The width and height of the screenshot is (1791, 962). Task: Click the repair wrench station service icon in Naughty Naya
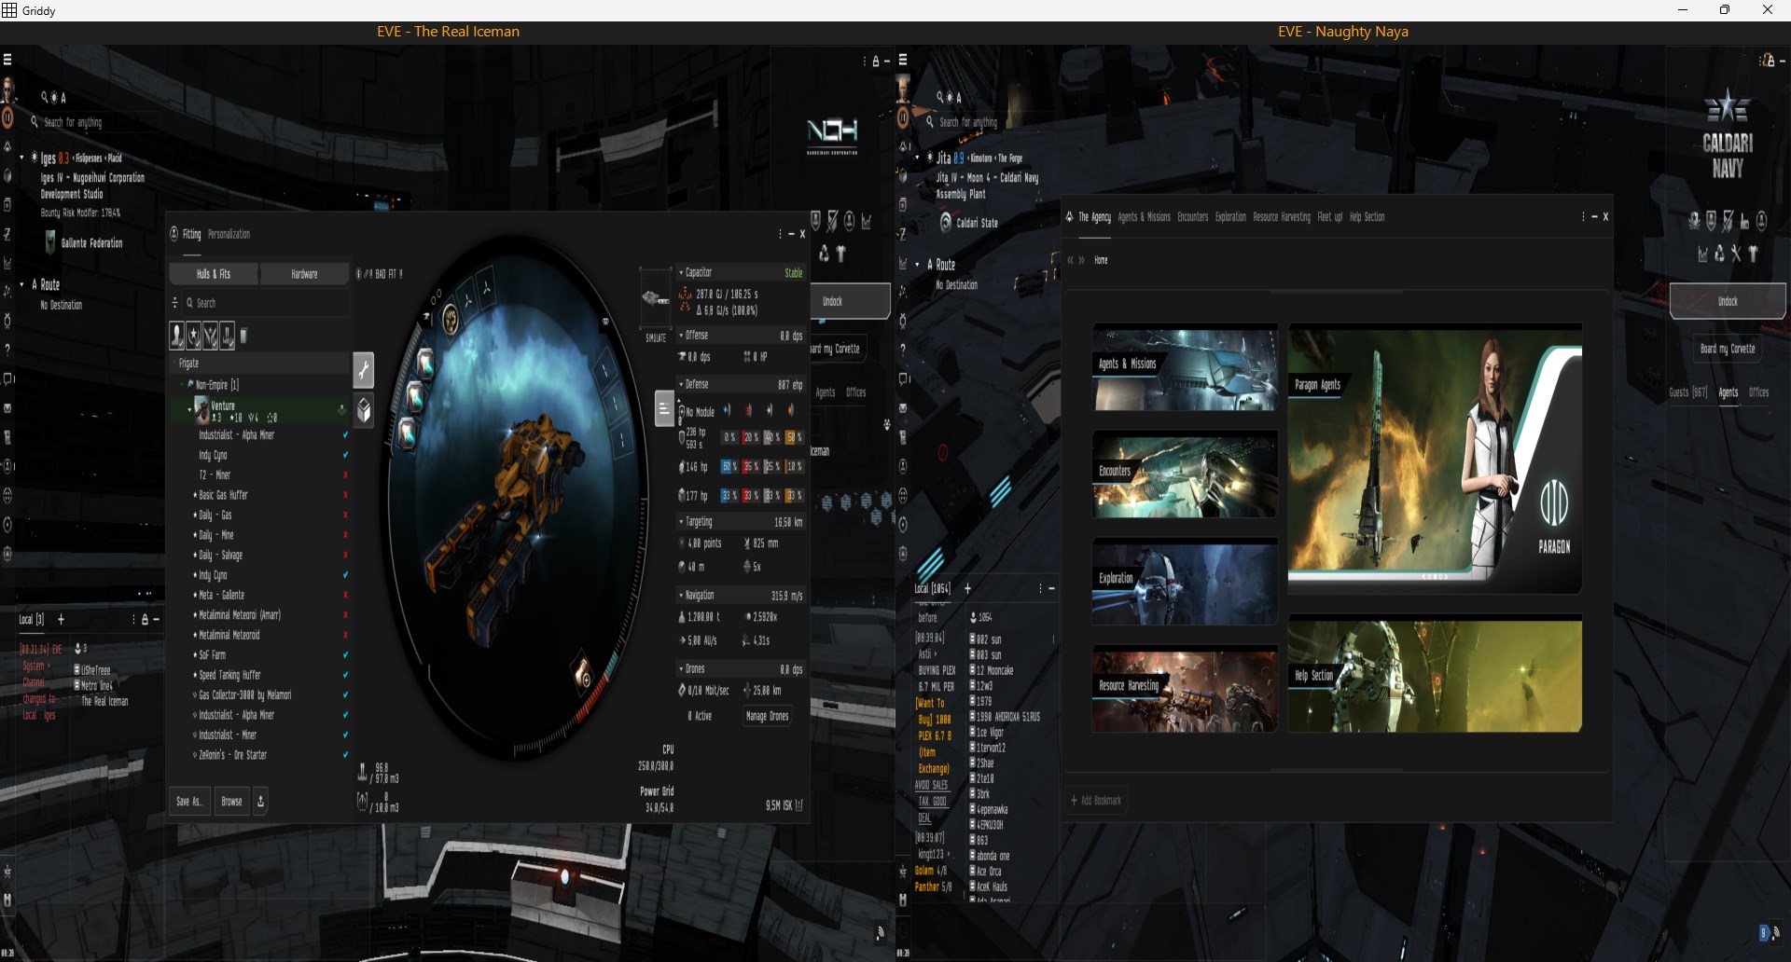1736,254
